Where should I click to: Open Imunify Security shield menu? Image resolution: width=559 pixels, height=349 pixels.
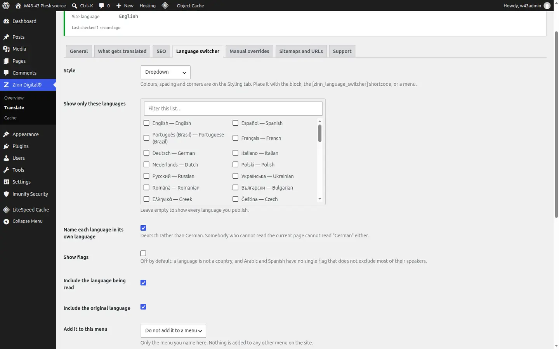(28, 194)
